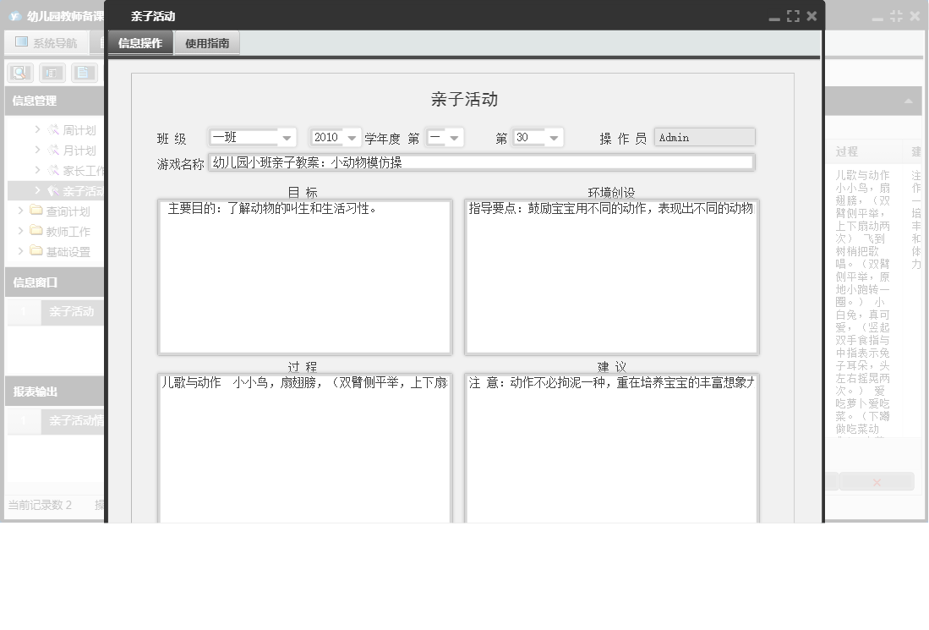Open the week number 30 dropdown
Screen dimensions: 929x630
pos(555,136)
